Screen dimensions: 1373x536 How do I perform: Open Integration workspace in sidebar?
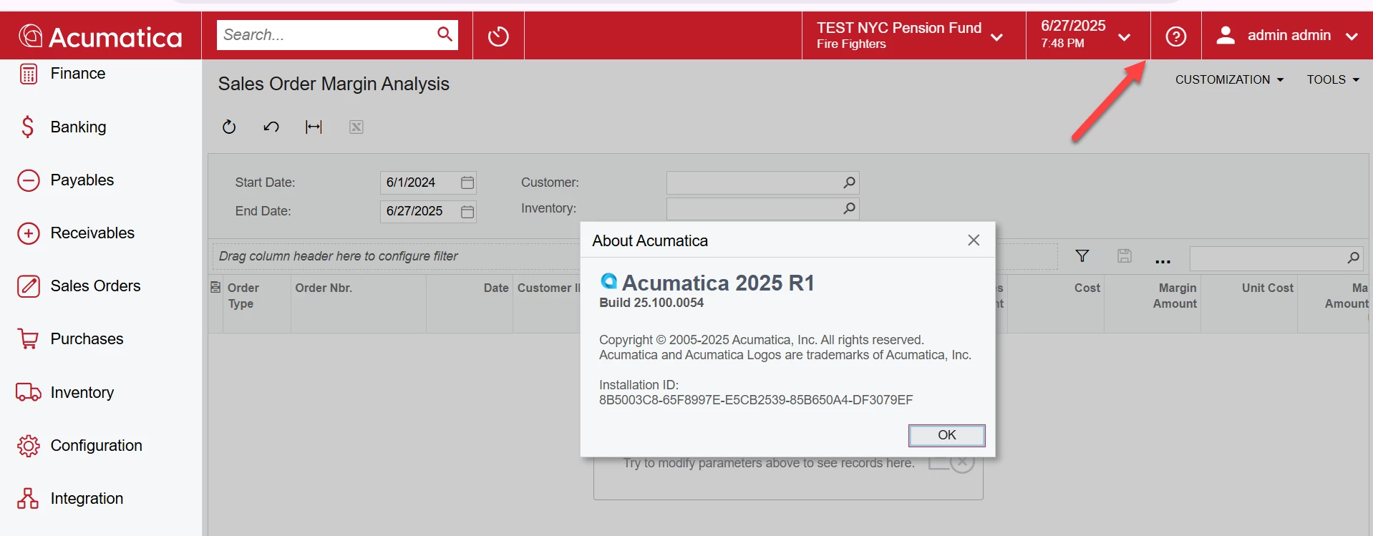pyautogui.click(x=87, y=498)
